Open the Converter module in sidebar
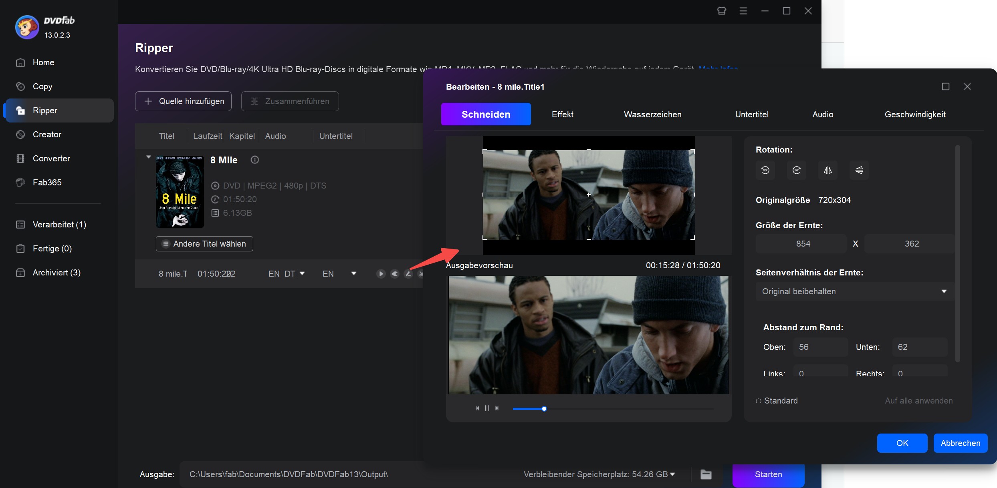 [x=59, y=159]
